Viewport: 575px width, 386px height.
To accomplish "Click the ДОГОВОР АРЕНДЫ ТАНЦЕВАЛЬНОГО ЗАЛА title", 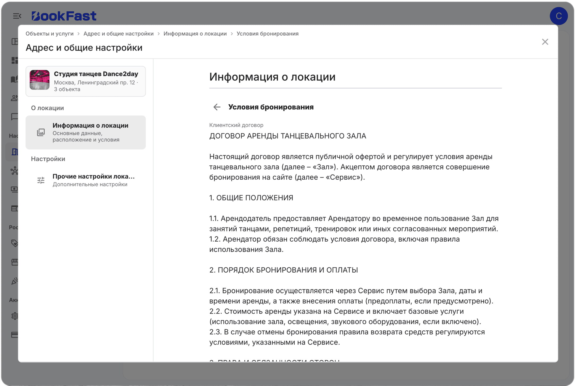I will [287, 136].
